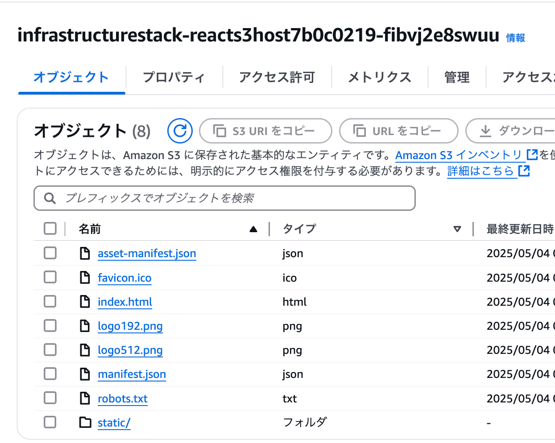Viewport: 555px width, 443px height.
Task: Tick the logo192.png row checkbox
Action: (x=50, y=325)
